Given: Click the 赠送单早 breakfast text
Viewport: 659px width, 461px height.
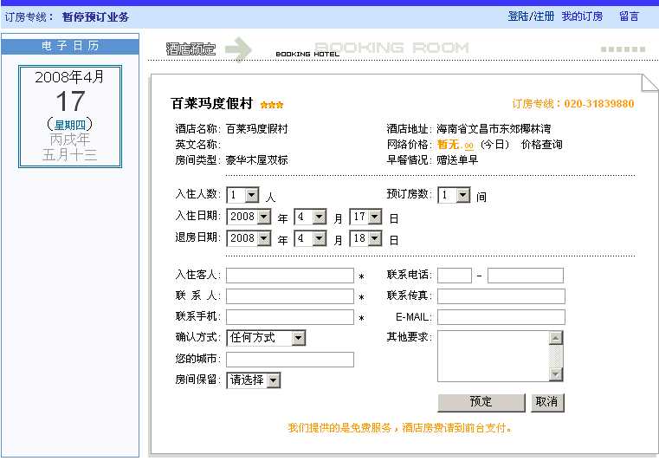Looking at the screenshot, I should point(457,159).
